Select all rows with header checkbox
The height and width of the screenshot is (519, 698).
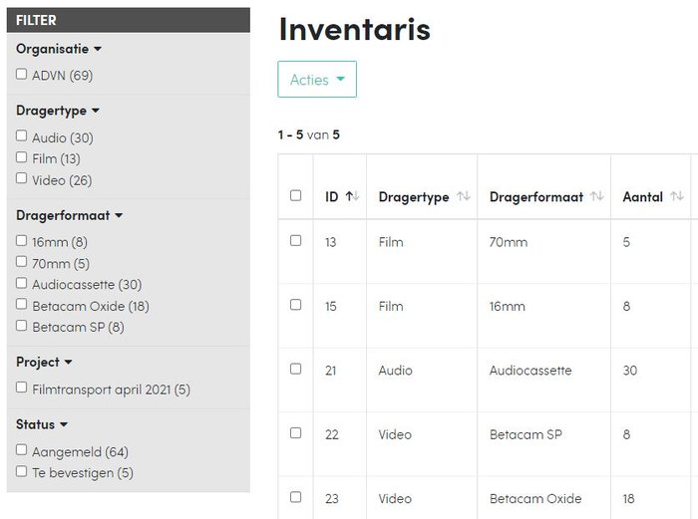point(295,195)
